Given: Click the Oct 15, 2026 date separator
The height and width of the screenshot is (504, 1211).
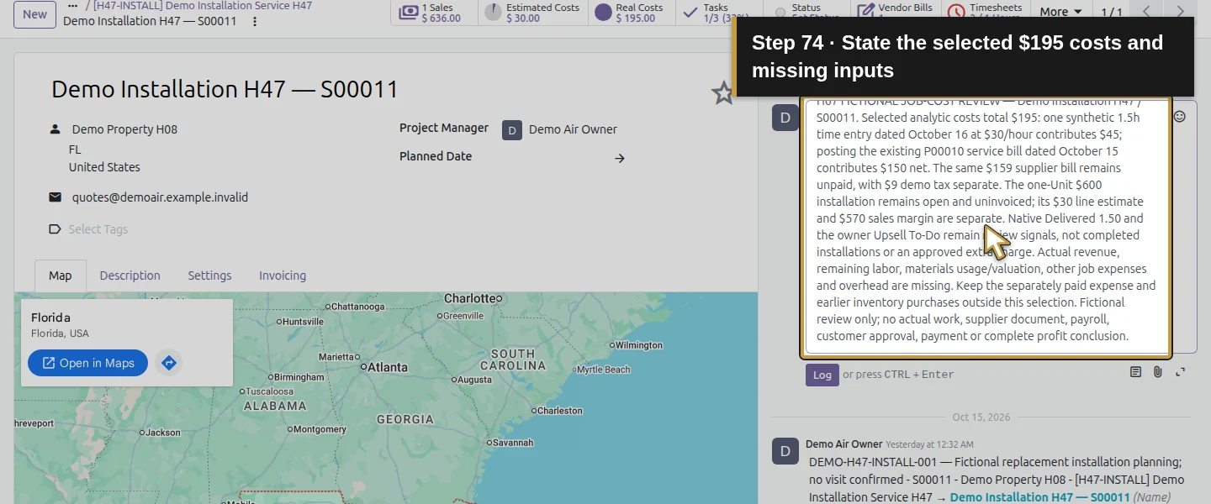Looking at the screenshot, I should pos(981,417).
